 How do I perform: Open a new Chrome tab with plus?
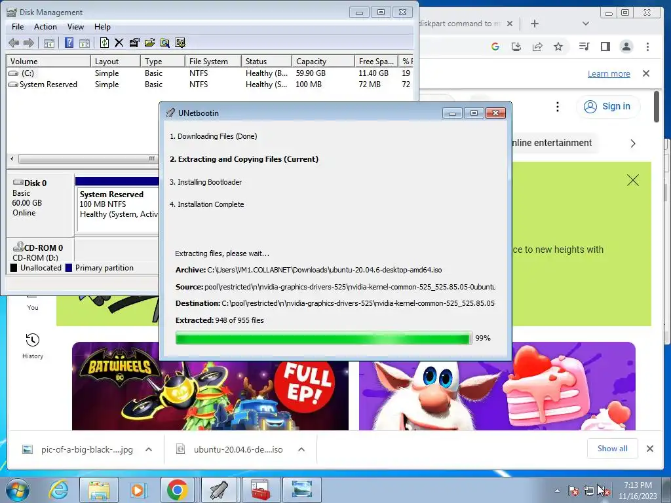click(535, 24)
